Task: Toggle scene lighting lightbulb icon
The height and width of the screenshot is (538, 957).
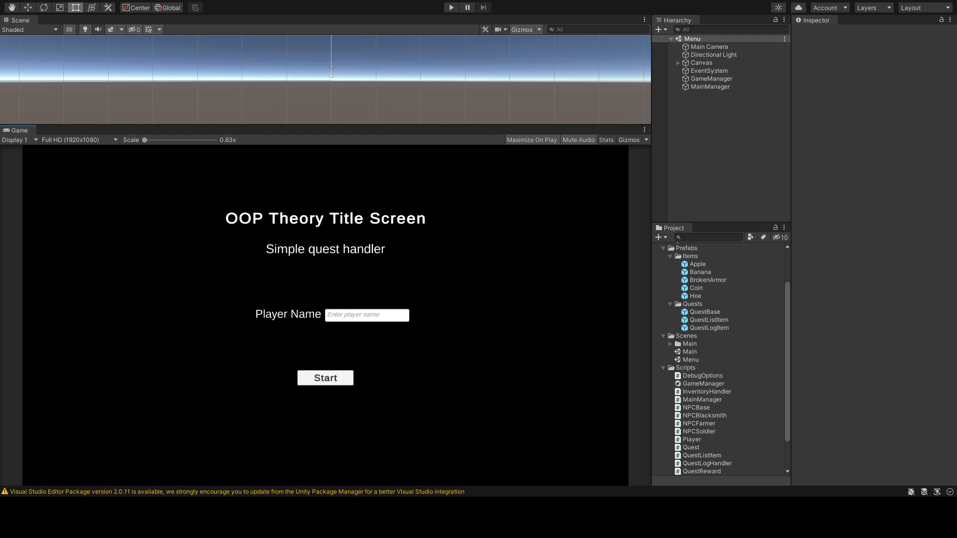Action: [85, 29]
